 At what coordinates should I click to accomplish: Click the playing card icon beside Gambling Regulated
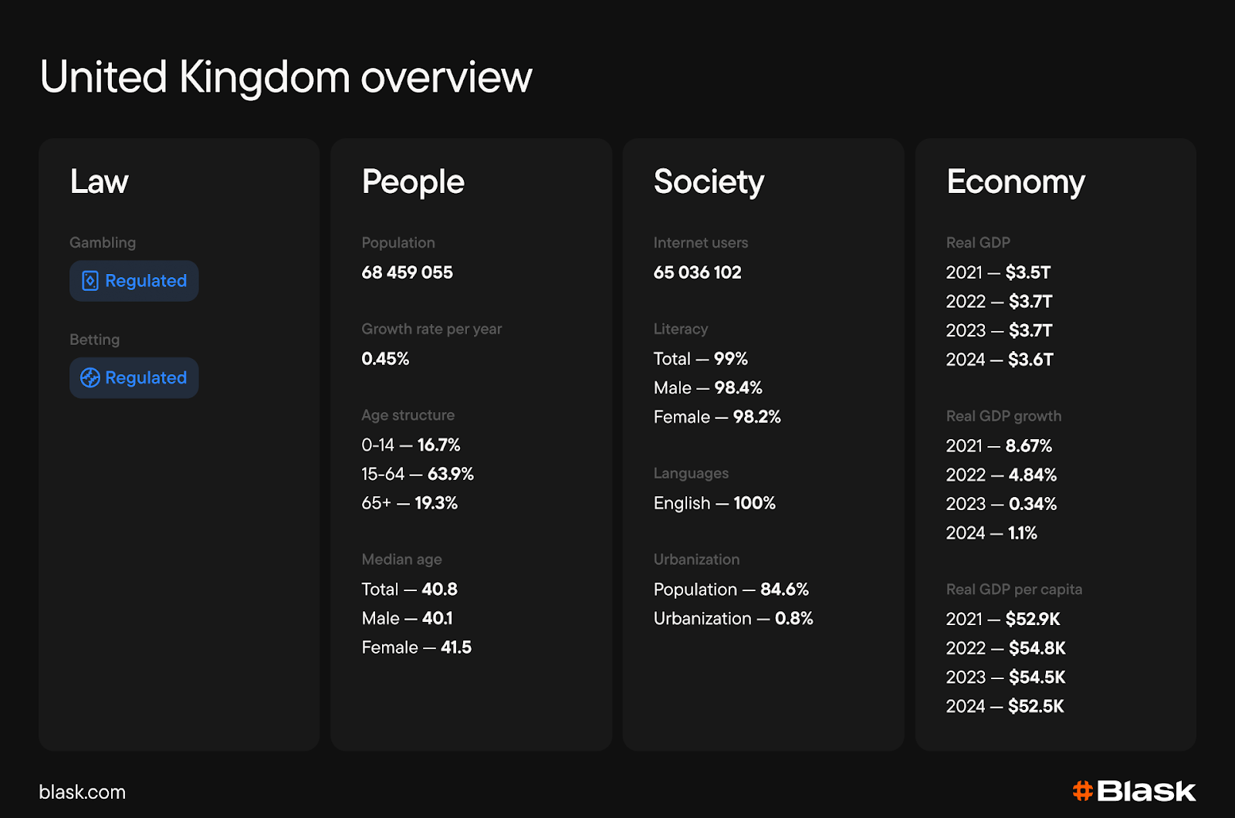coord(90,281)
